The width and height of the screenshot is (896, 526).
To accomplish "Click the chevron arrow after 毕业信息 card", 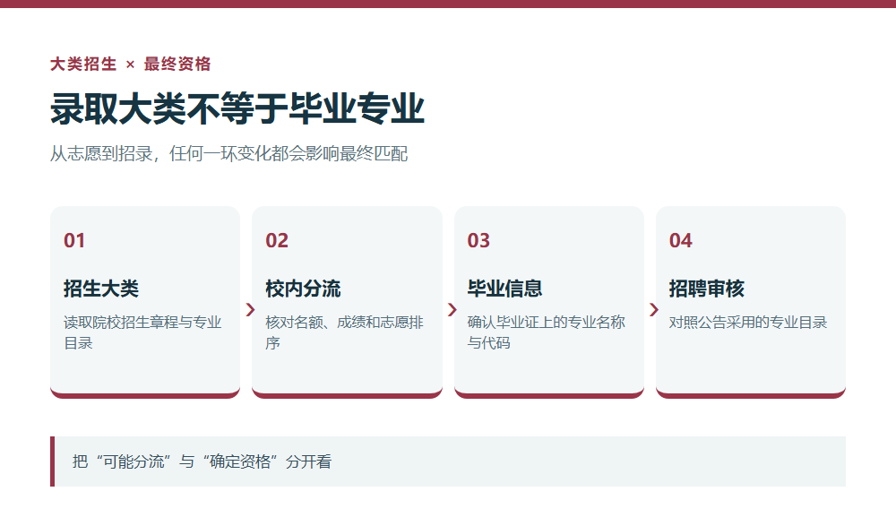I will point(654,310).
